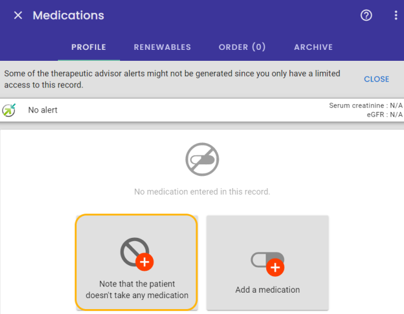The image size is (404, 314).
Task: Open the help question mark icon
Action: [x=366, y=15]
